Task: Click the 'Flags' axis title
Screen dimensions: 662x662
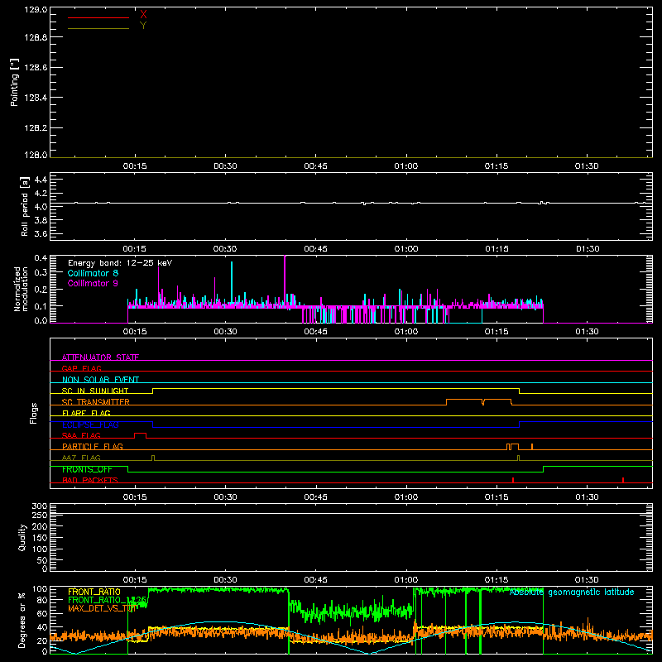Action: [x=33, y=413]
